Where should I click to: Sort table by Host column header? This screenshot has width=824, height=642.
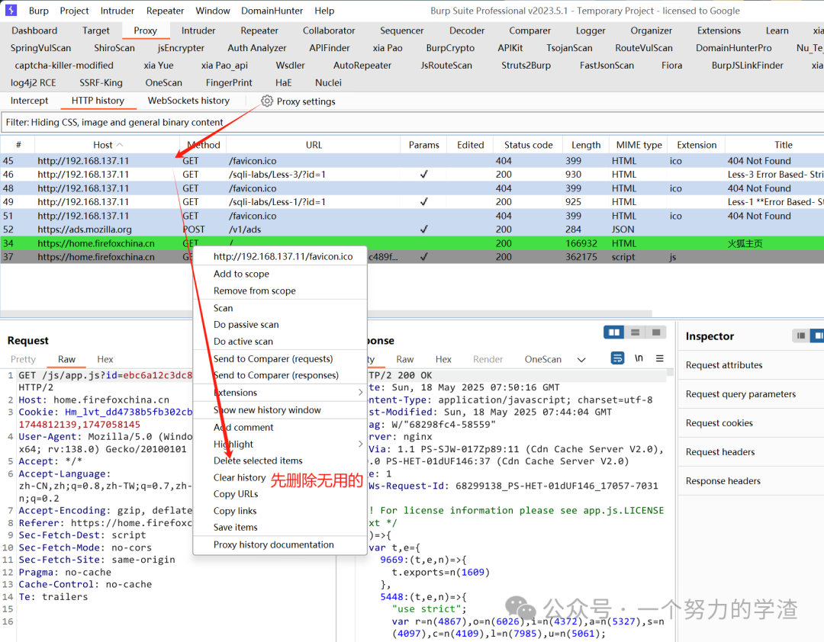click(108, 144)
